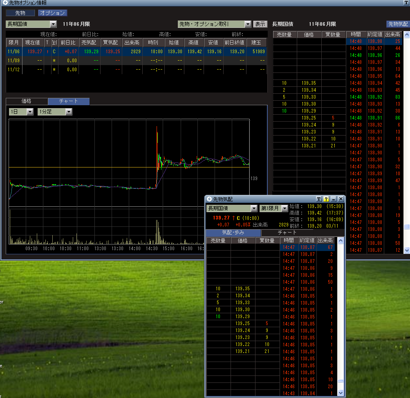Screen dimensions: 410x398
Task: Click the 表示 button
Action: pos(260,24)
